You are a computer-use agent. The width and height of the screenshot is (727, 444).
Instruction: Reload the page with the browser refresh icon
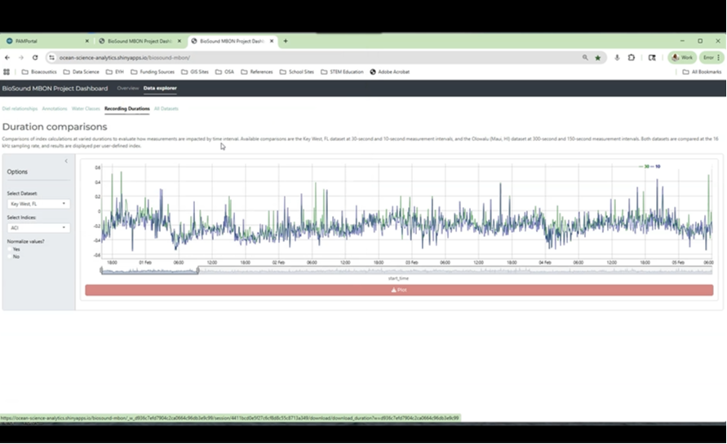35,58
